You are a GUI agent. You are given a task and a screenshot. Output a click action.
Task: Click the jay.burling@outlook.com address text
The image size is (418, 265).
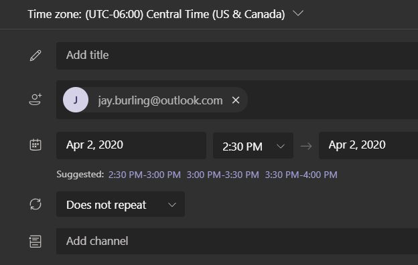tap(160, 100)
